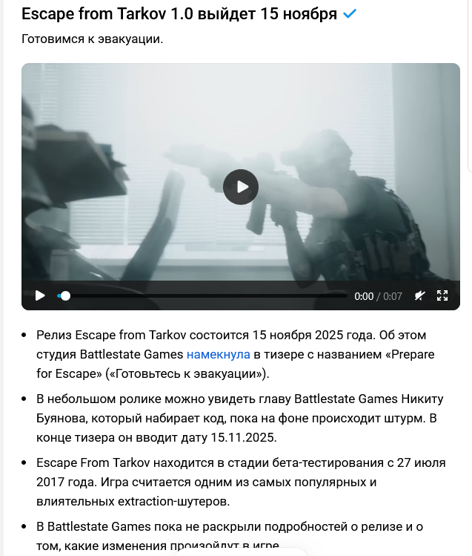The image size is (472, 556).
Task: Click the white seek handle on the progress bar
Action: [65, 295]
